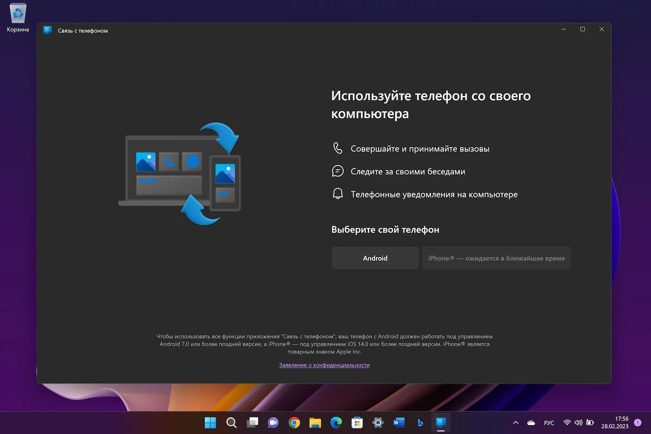Expand hidden system tray icons chevron

(x=516, y=423)
